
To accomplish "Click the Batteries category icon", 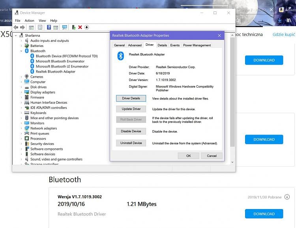I will [27, 46].
